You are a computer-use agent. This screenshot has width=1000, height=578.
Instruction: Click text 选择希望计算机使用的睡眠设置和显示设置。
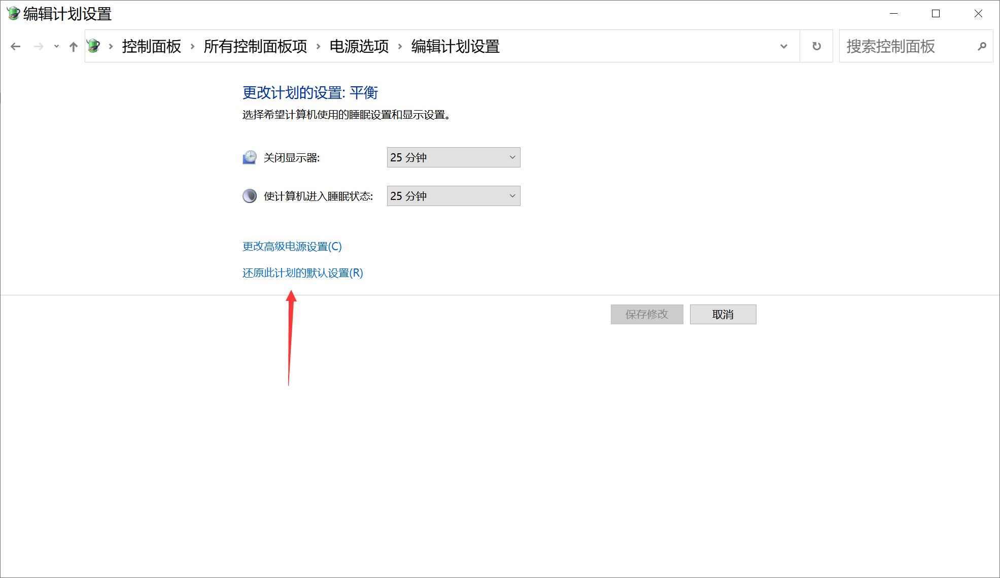click(x=347, y=115)
